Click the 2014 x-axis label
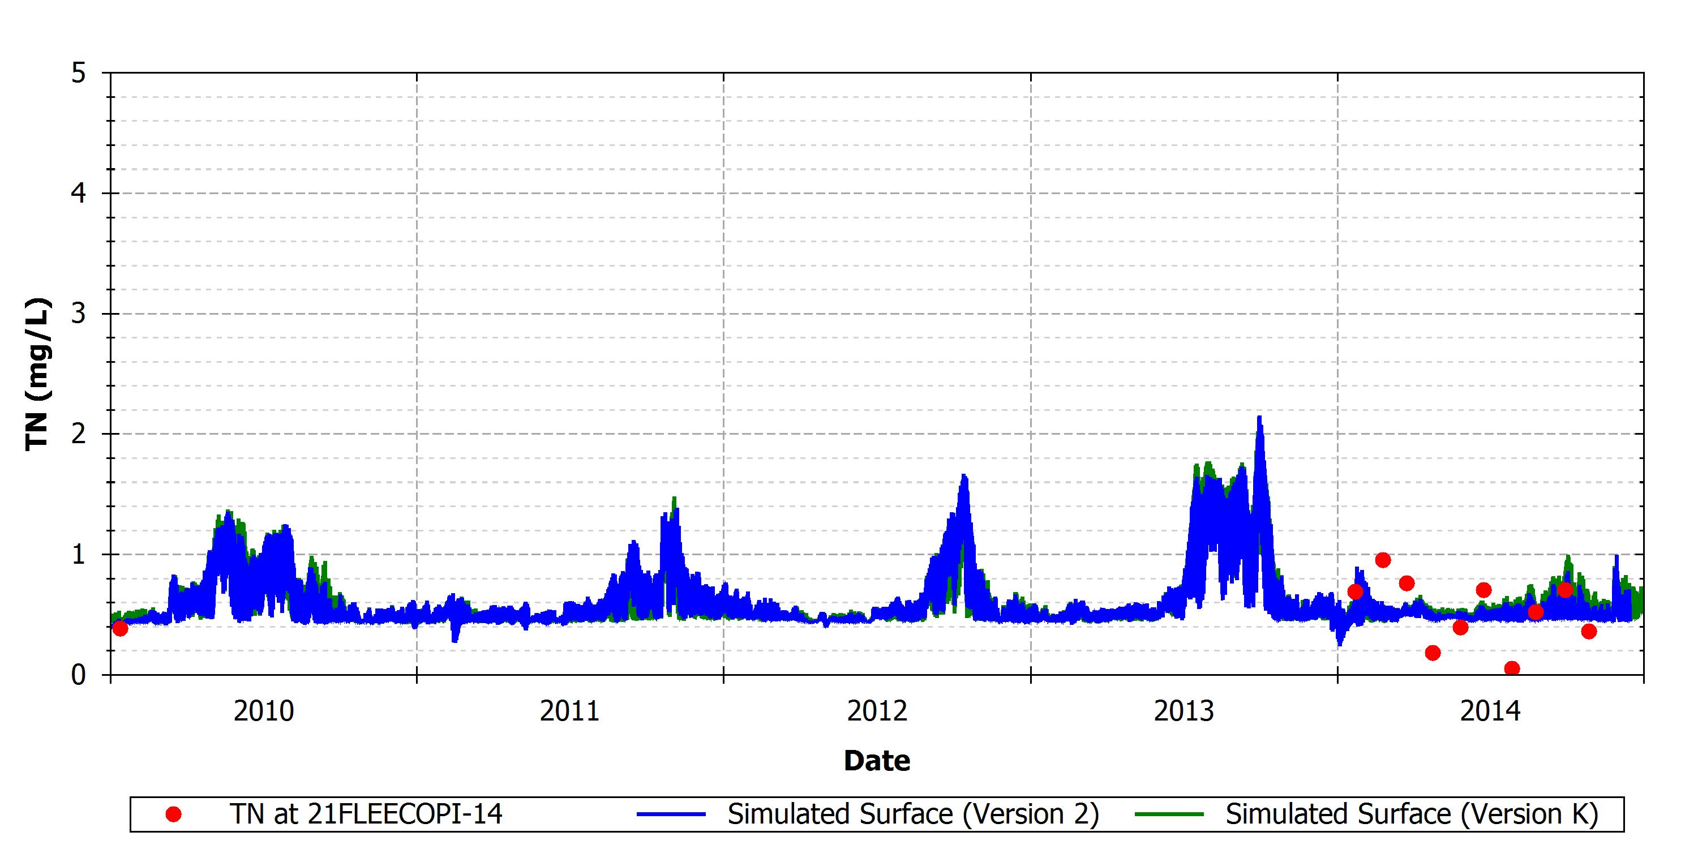The width and height of the screenshot is (1698, 849). point(1490,711)
